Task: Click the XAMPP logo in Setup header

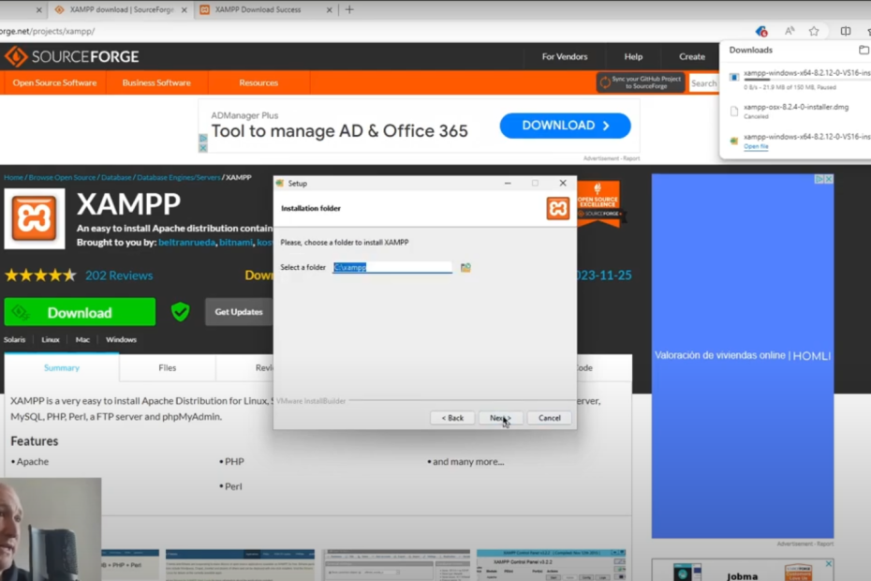Action: pos(557,208)
